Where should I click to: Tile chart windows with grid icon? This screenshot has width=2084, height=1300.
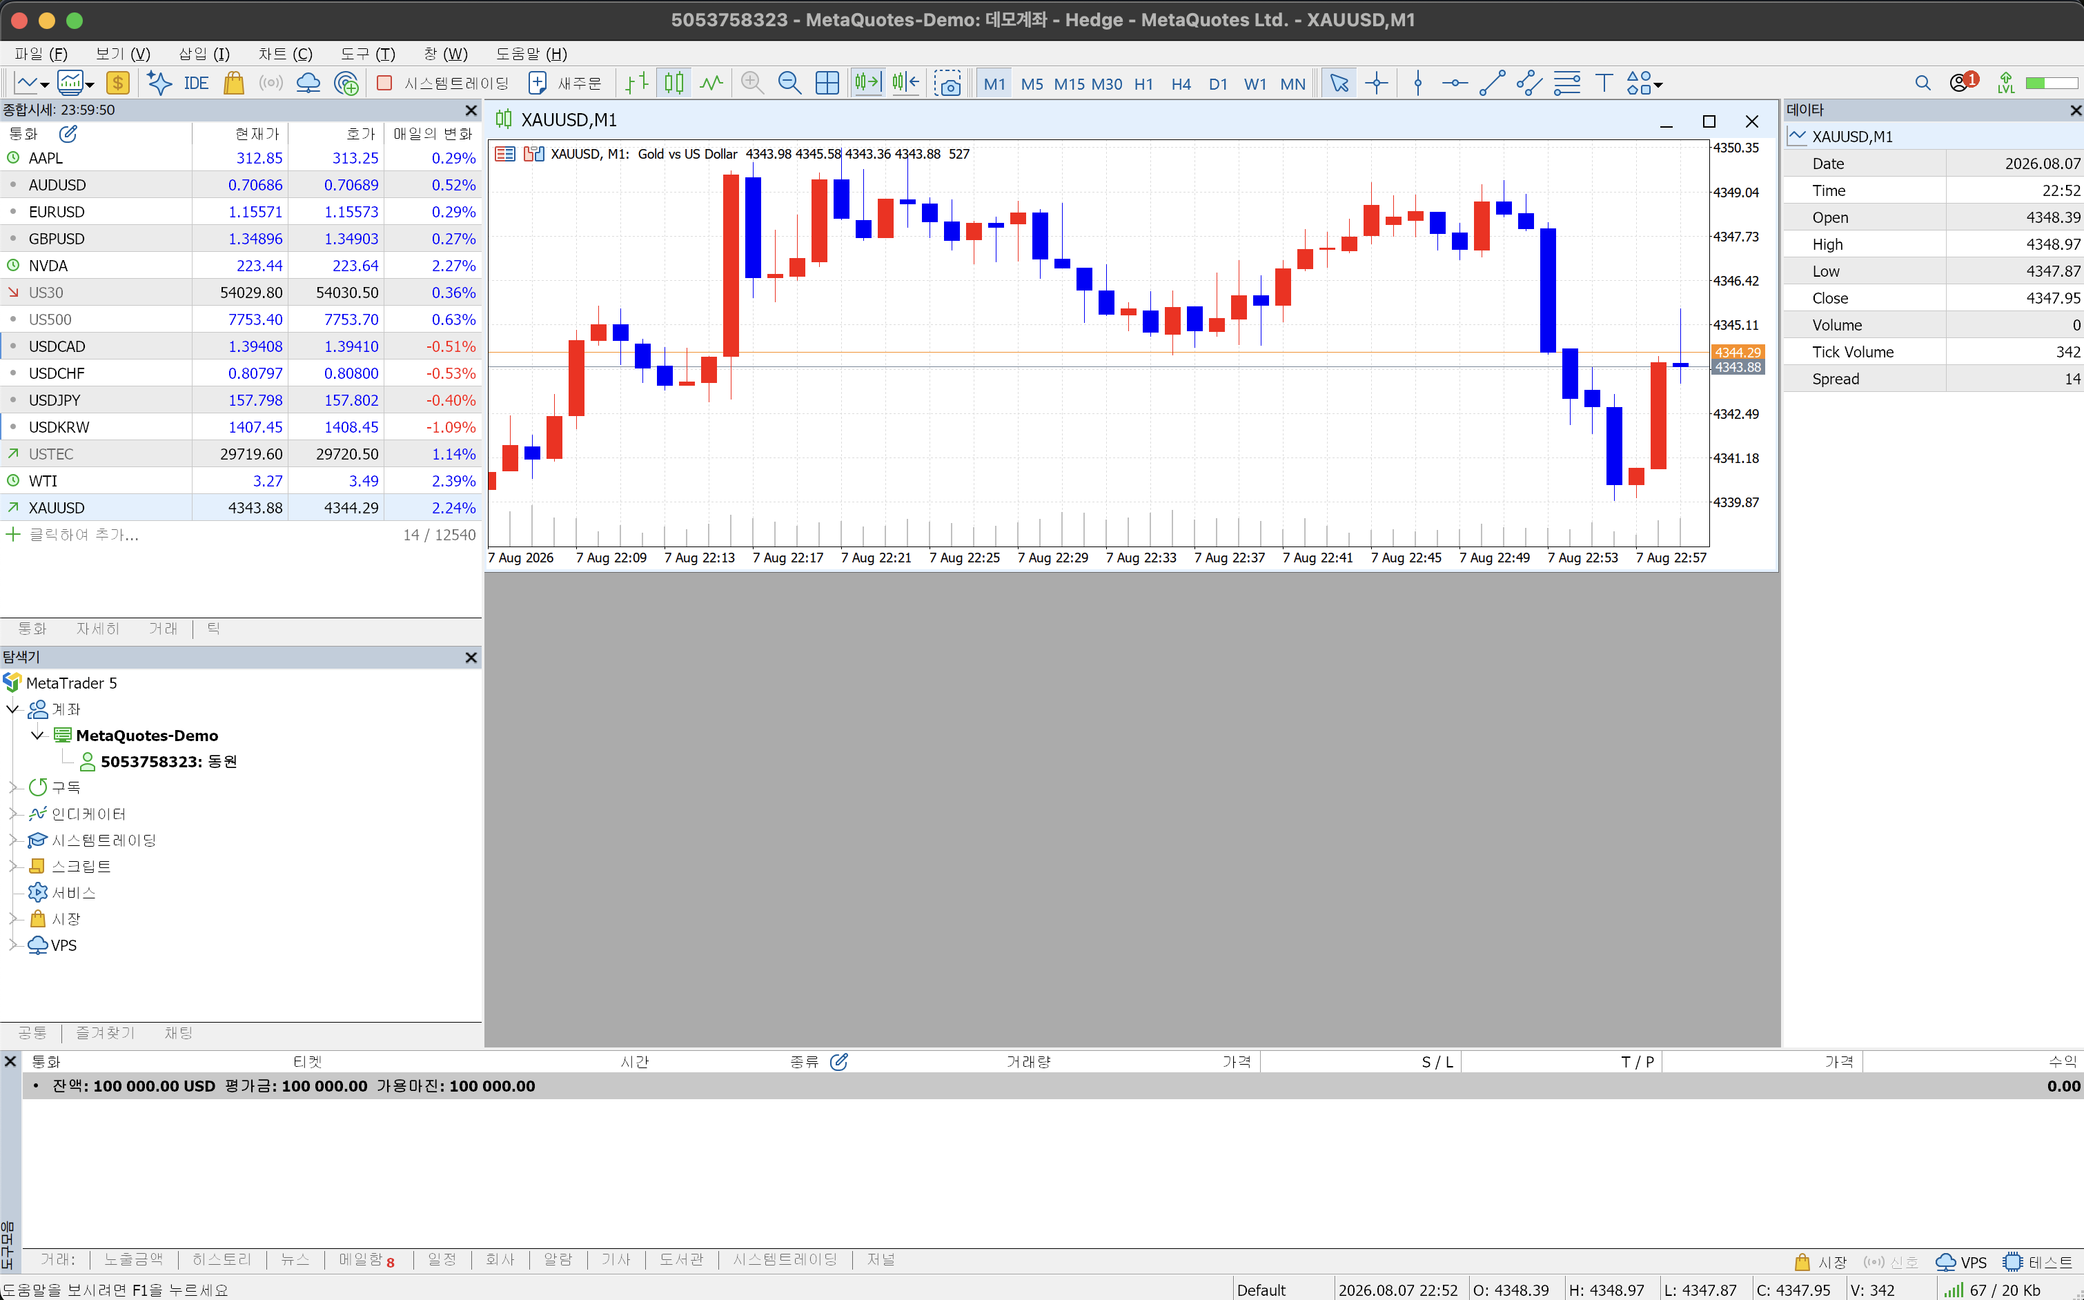[827, 83]
